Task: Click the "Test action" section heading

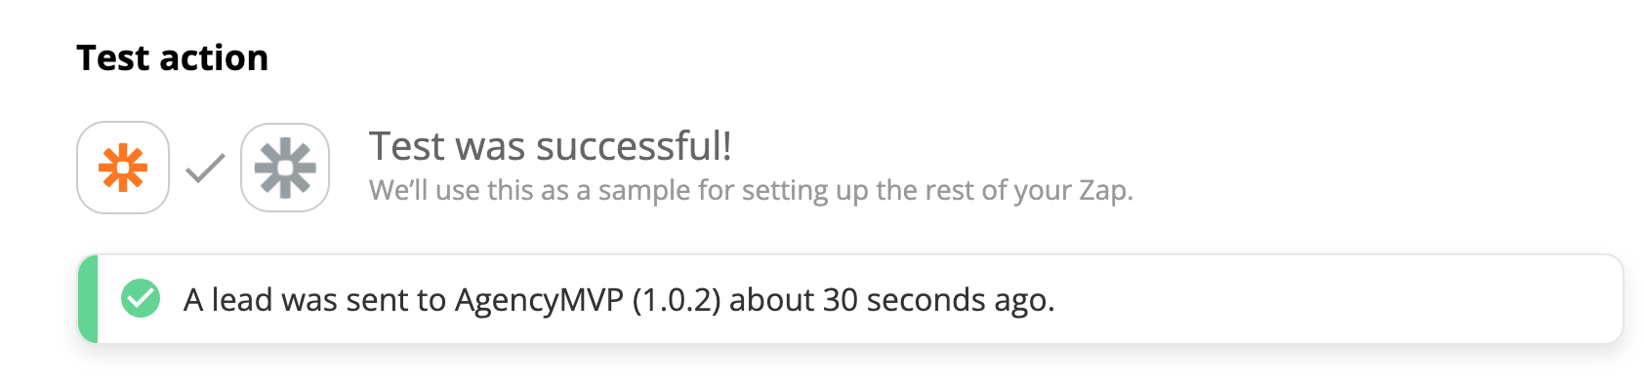Action: click(172, 58)
